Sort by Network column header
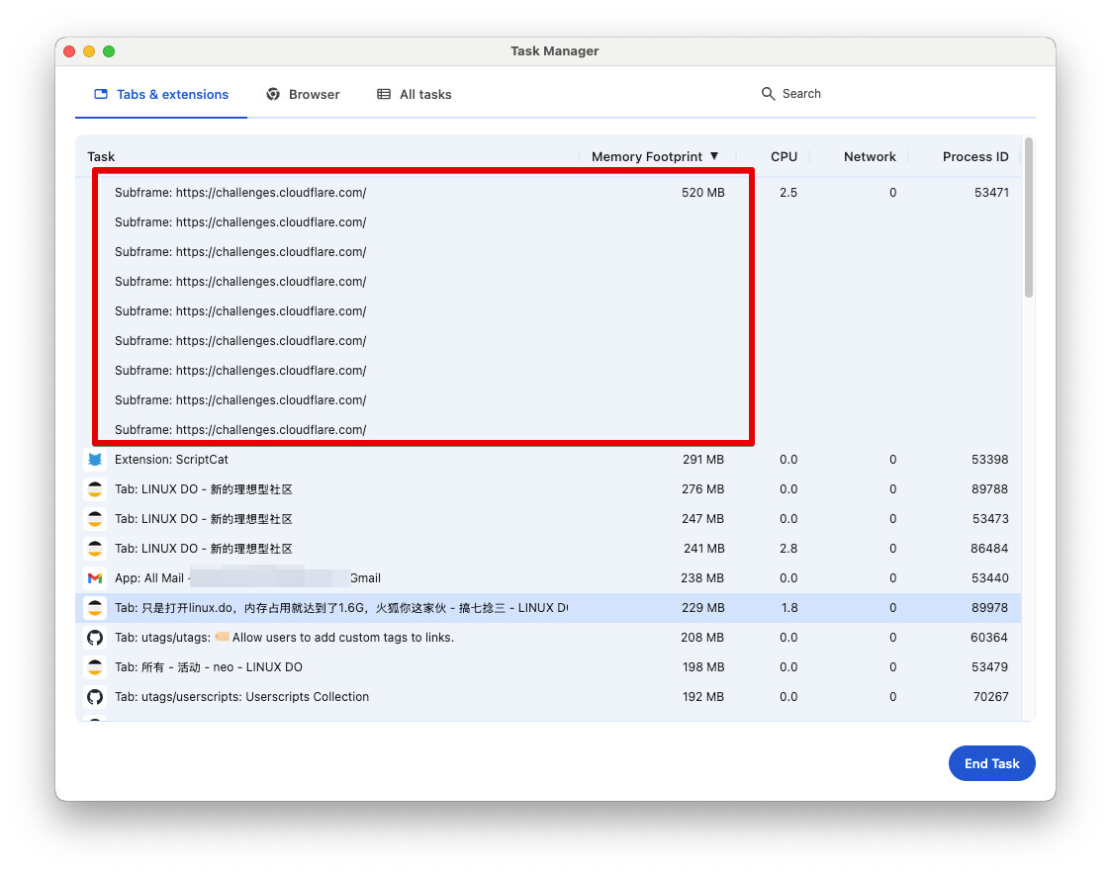 870,156
